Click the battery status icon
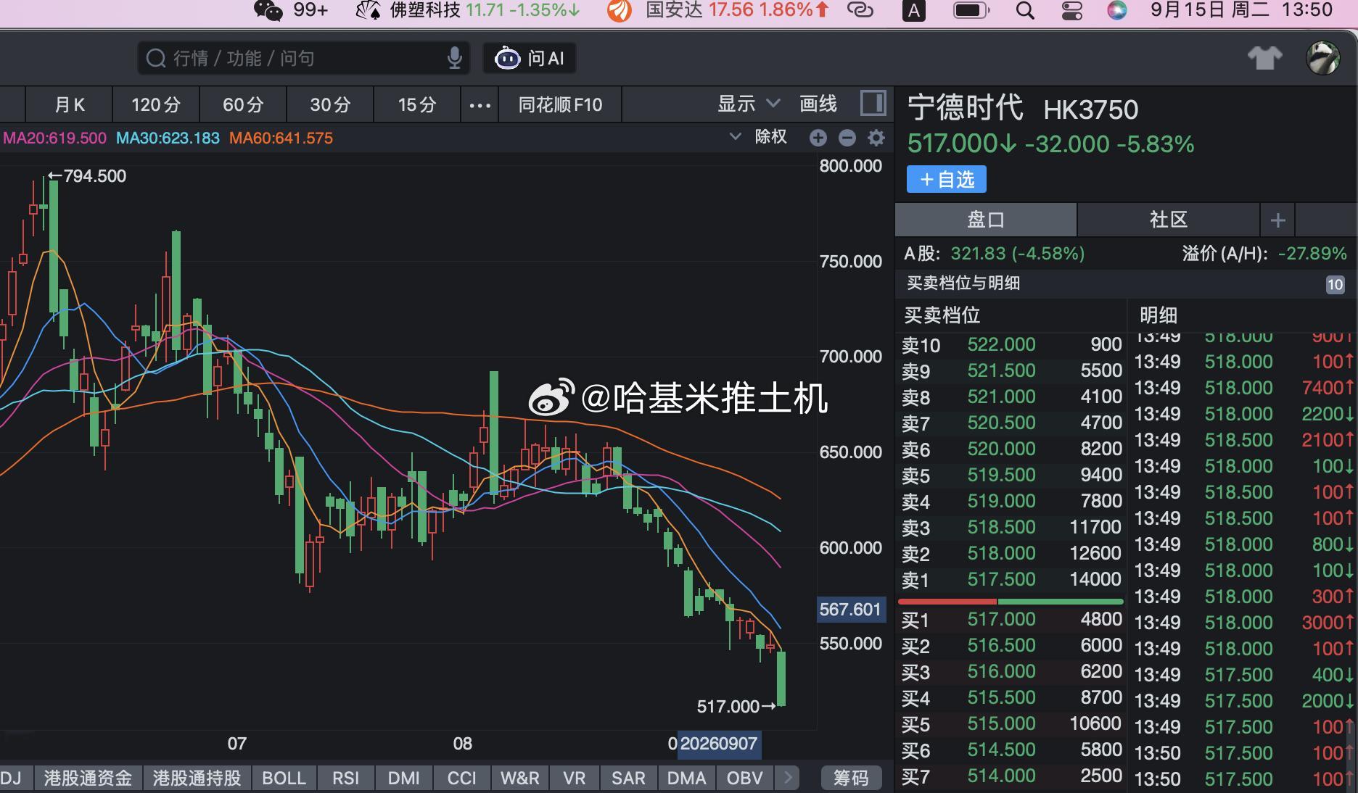 point(971,10)
